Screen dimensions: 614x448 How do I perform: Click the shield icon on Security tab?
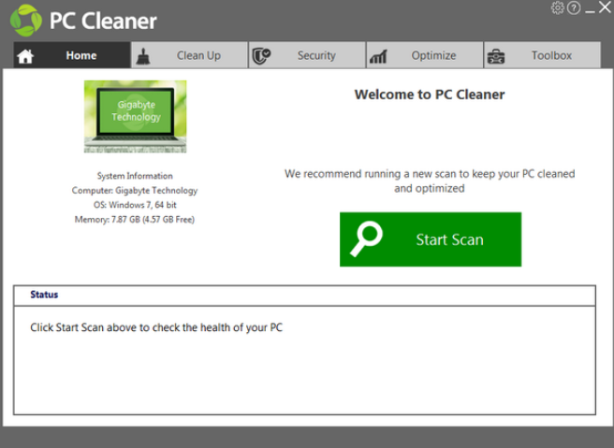pos(261,56)
